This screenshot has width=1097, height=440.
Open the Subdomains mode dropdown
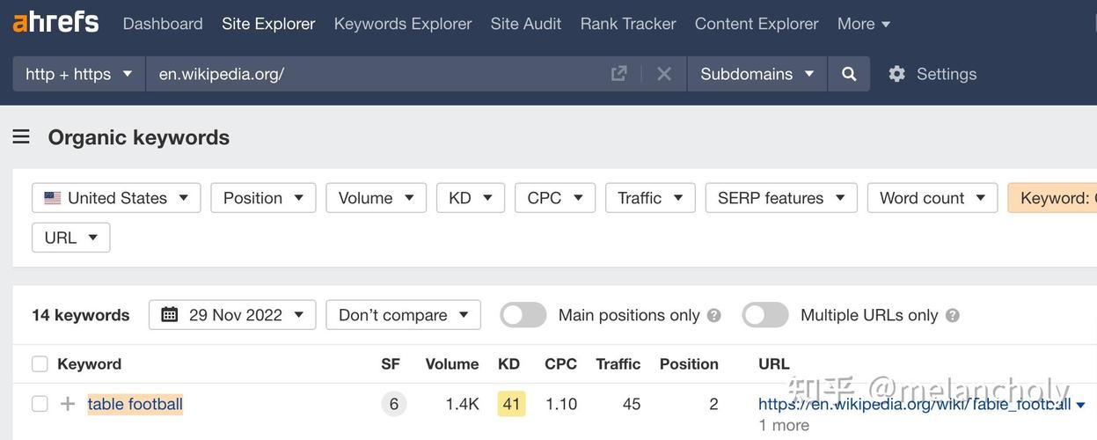757,74
